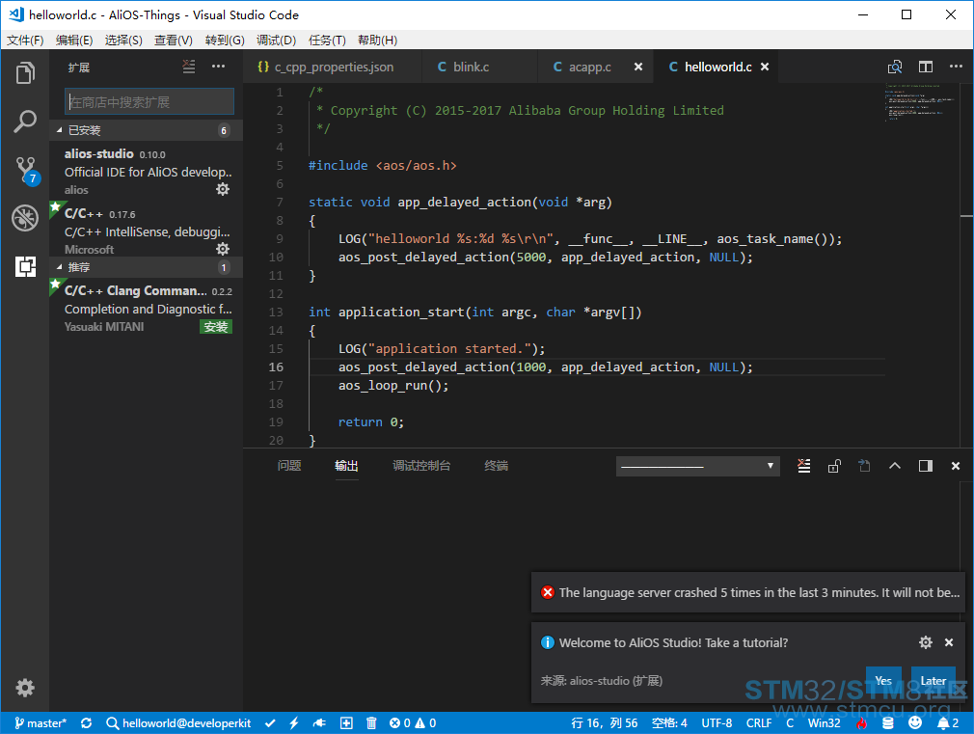This screenshot has height=734, width=974.
Task: Open the Debug view in activity bar
Action: point(25,218)
